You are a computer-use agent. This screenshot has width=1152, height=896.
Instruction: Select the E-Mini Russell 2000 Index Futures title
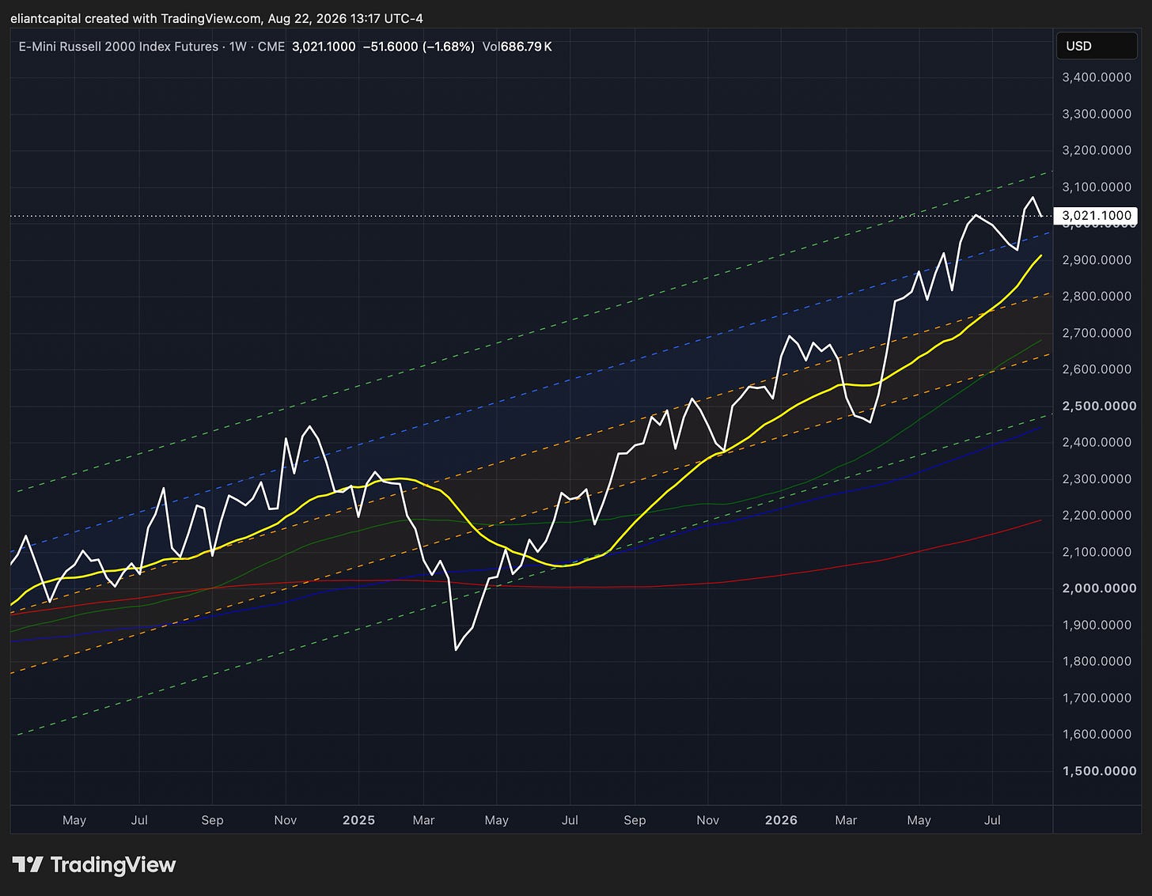(x=119, y=47)
